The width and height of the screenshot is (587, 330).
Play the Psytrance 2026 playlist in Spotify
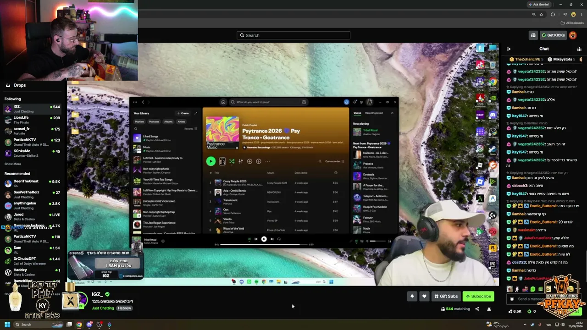[210, 161]
